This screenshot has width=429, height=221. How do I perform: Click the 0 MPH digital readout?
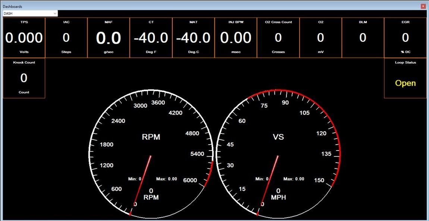pos(278,194)
